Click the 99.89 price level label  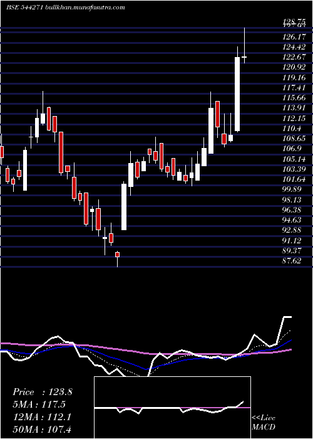[x=294, y=189]
